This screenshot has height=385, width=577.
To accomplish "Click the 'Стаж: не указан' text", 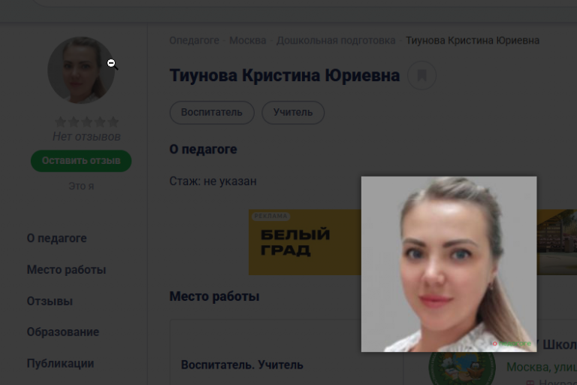I will pyautogui.click(x=213, y=181).
